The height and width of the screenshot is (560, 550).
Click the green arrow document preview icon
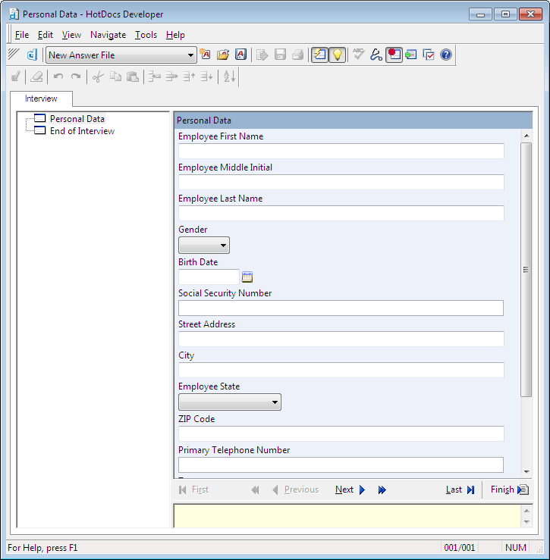411,55
